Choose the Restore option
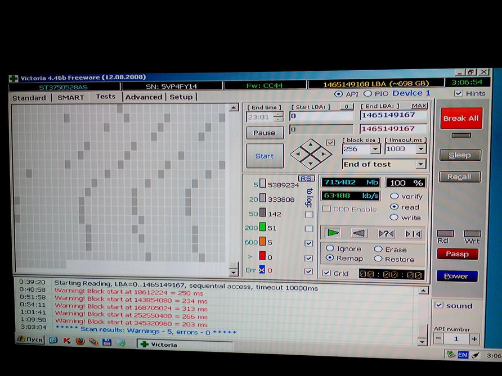The image size is (502, 376). coord(378,259)
